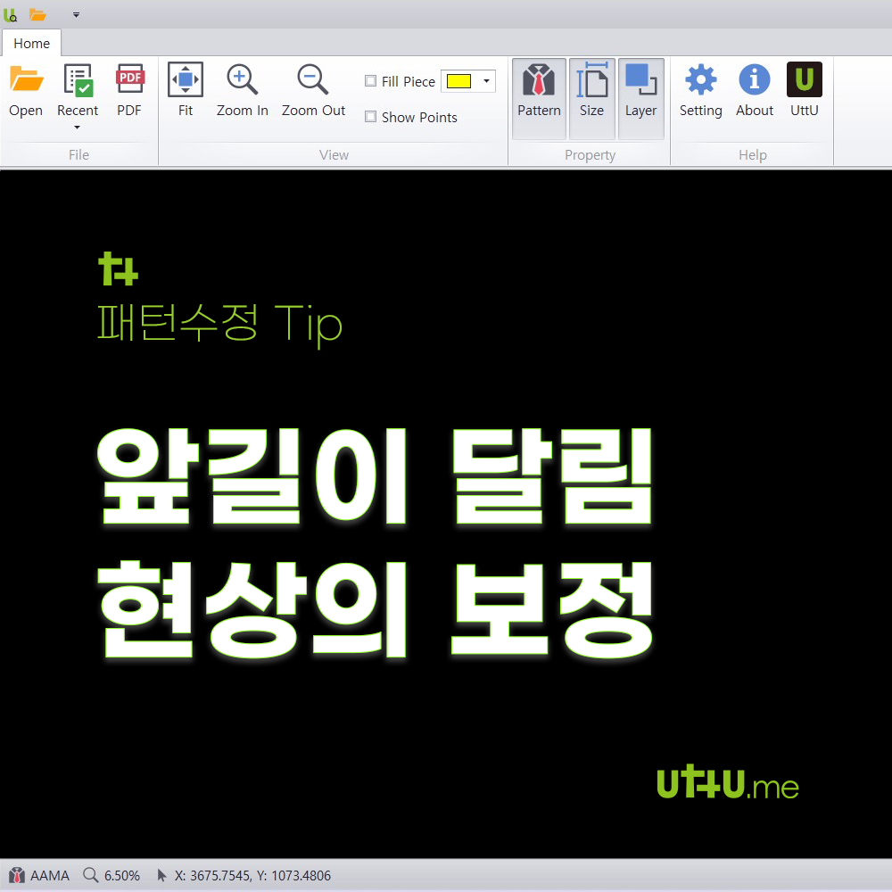The width and height of the screenshot is (892, 892).
Task: Select the Fit view tool
Action: click(x=185, y=89)
